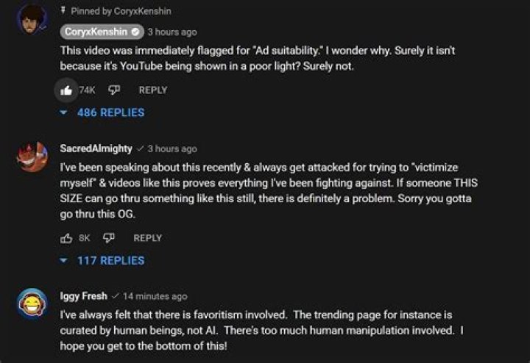This screenshot has height=363, width=530.
Task: Open the Iggy Fresh username link
Action: click(83, 296)
